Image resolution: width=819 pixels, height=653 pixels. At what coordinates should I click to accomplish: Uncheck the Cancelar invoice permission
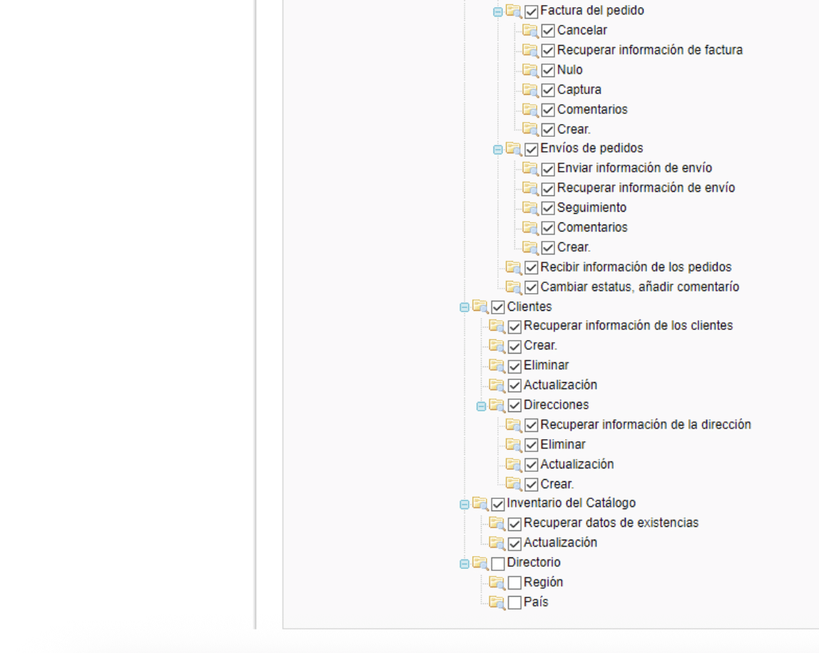click(x=548, y=31)
